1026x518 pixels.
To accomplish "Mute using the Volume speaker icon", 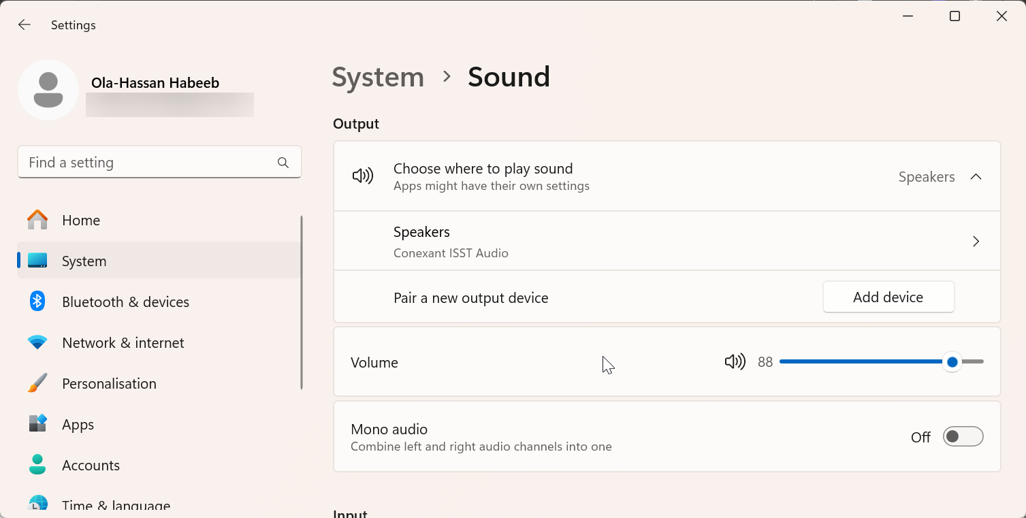I will tap(735, 362).
